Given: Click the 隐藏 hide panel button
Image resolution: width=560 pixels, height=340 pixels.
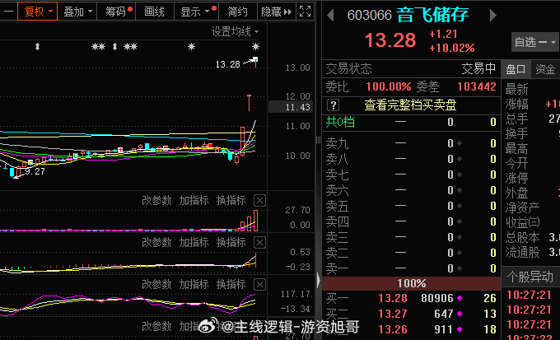Looking at the screenshot, I should tap(277, 12).
